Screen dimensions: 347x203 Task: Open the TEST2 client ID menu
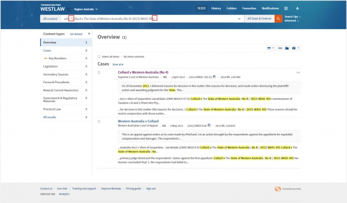201,8
